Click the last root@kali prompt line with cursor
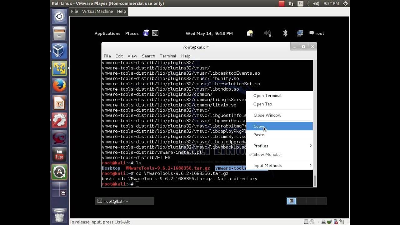The image size is (400, 225). click(120, 184)
